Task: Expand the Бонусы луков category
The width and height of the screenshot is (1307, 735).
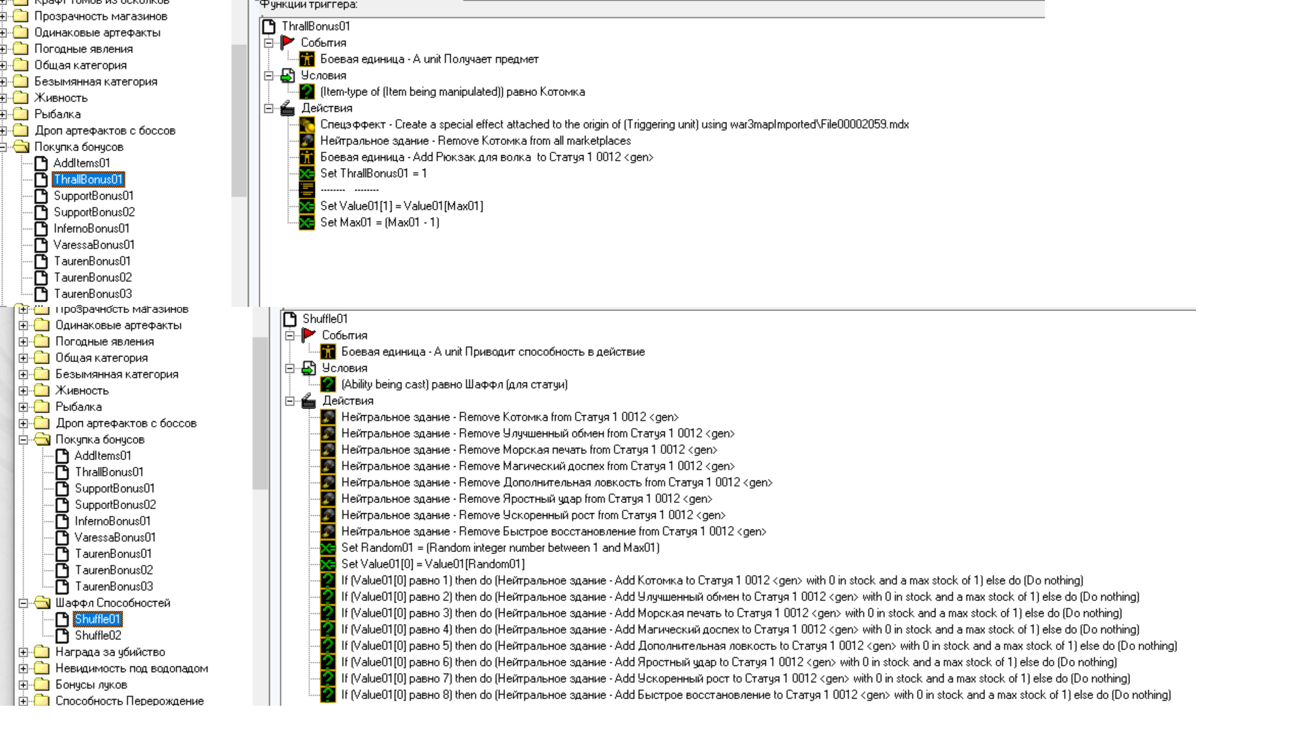Action: point(24,685)
